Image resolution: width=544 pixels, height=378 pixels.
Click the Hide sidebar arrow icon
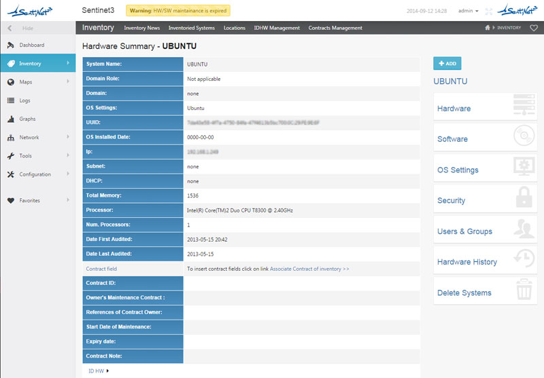click(10, 28)
